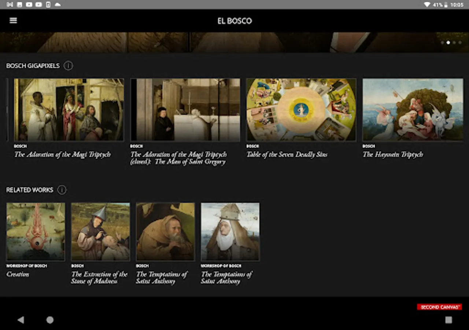Tap the RELATED WORKS section heading

click(30, 190)
